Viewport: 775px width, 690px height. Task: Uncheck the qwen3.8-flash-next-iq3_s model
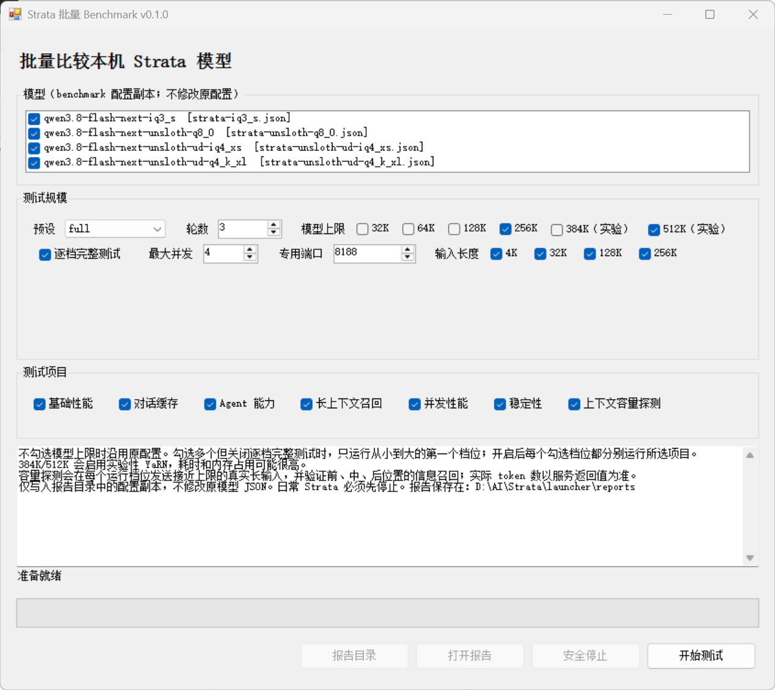[x=34, y=119]
